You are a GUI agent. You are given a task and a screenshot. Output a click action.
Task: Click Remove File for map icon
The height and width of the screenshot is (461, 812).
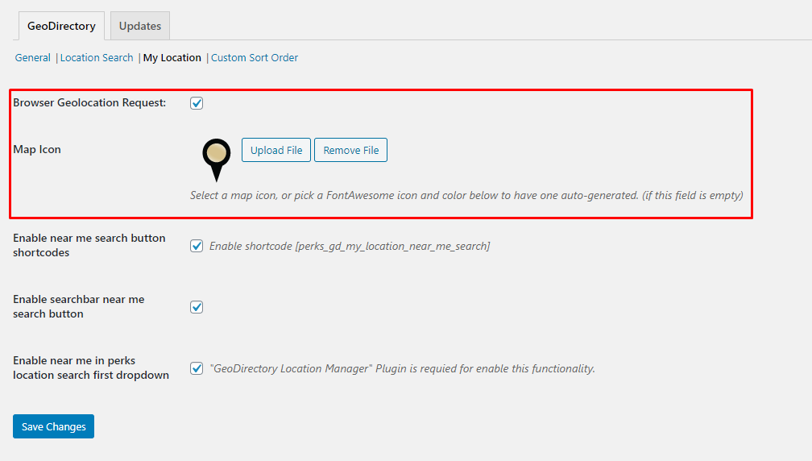tap(350, 150)
